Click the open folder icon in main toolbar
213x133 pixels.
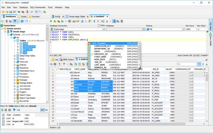(x=3, y=12)
